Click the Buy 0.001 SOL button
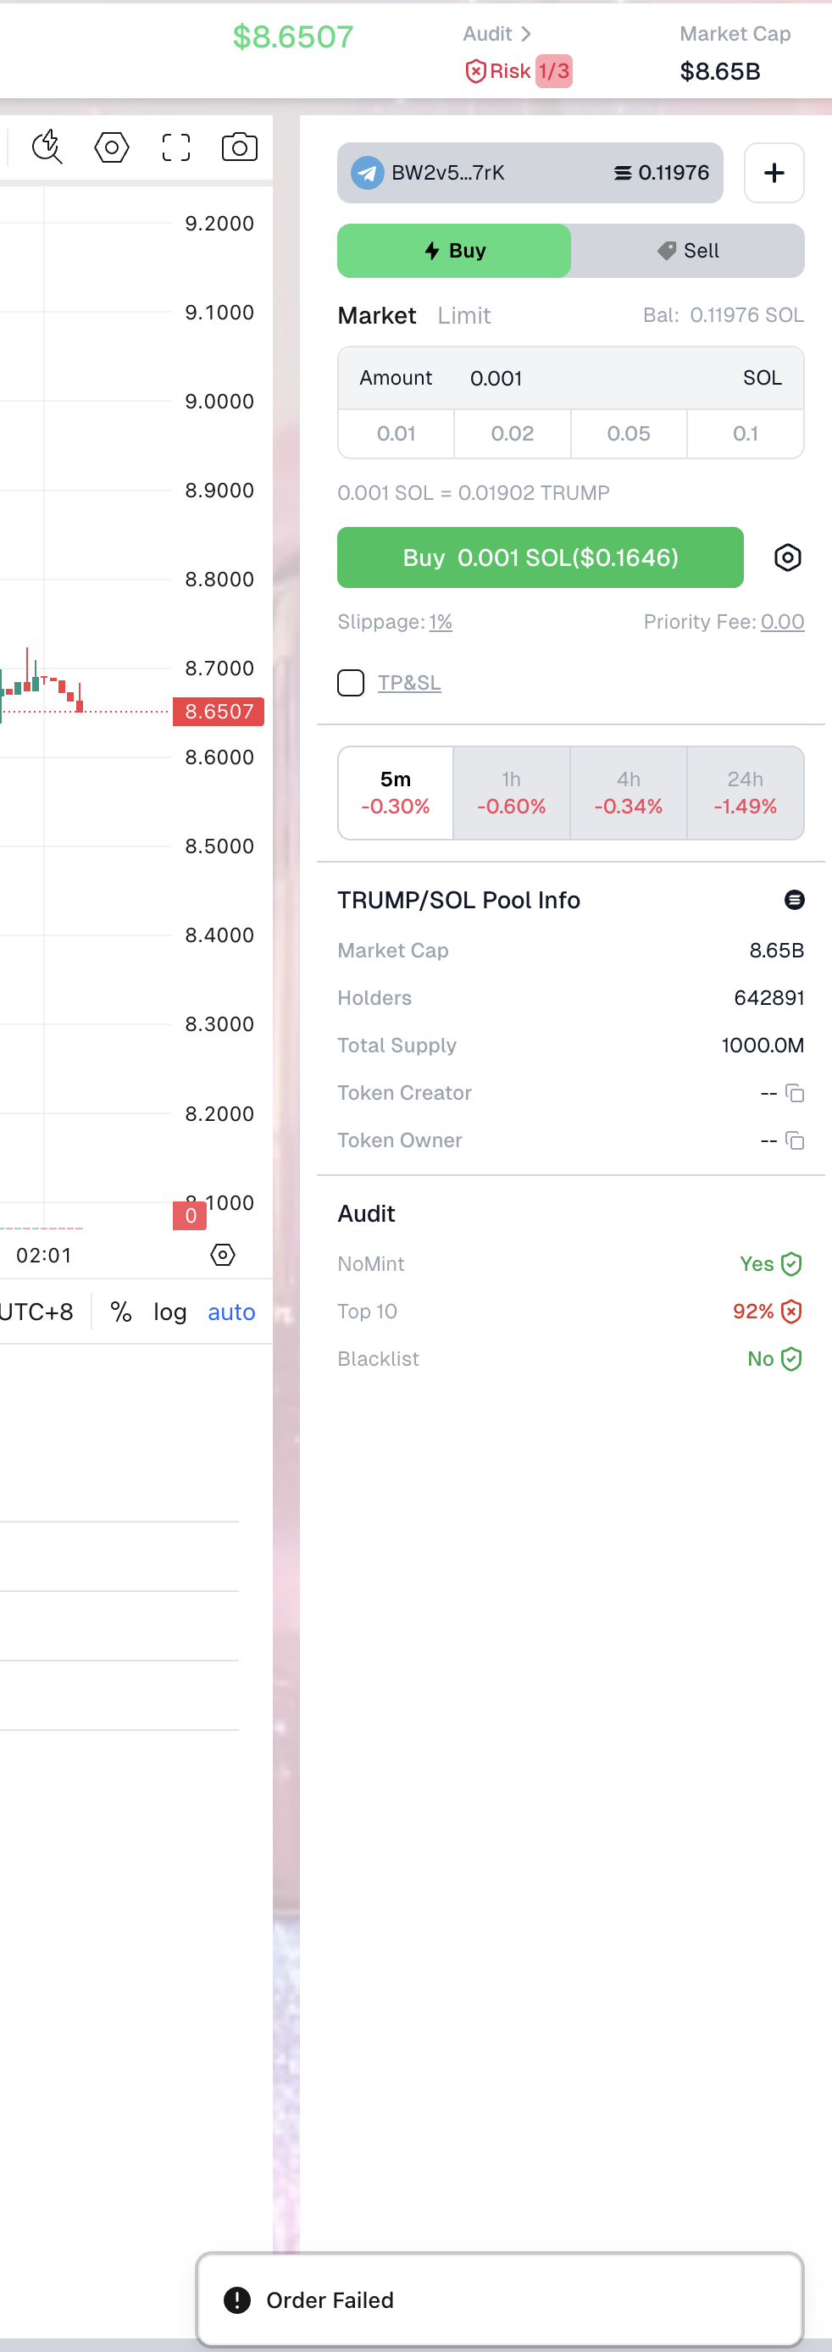832x2352 pixels. pyautogui.click(x=540, y=557)
